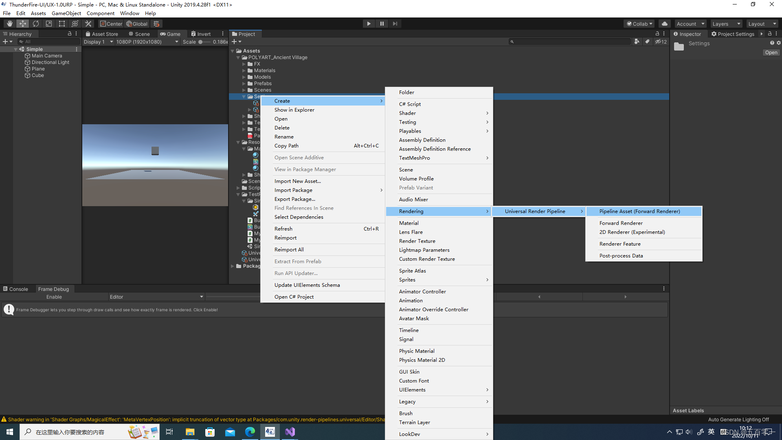Select the Custom Editor Tools icon
The height and width of the screenshot is (440, 782).
pyautogui.click(x=88, y=23)
